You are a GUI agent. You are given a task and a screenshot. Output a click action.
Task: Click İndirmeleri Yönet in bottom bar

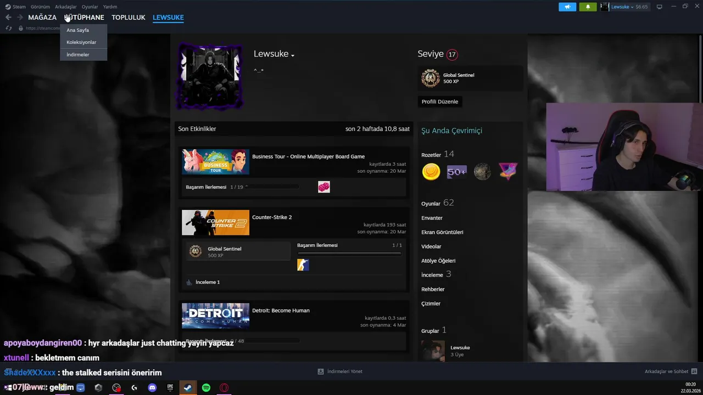click(344, 371)
